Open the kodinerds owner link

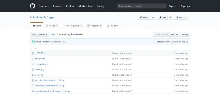pos(39,17)
